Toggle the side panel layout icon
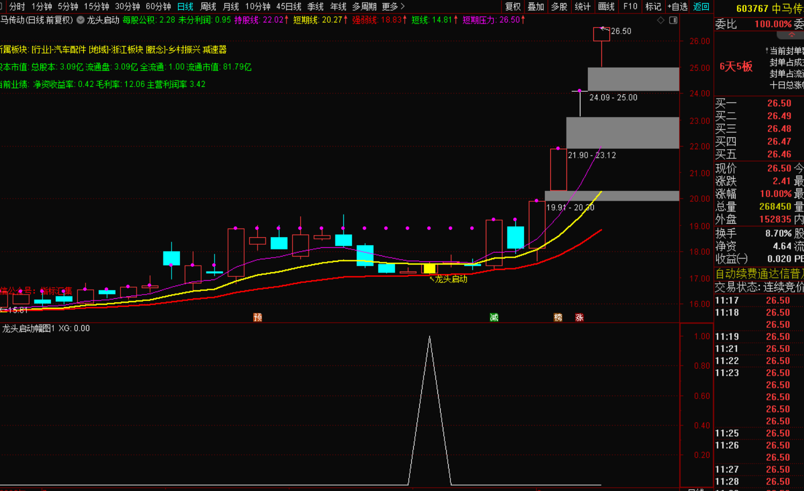 tap(673, 20)
